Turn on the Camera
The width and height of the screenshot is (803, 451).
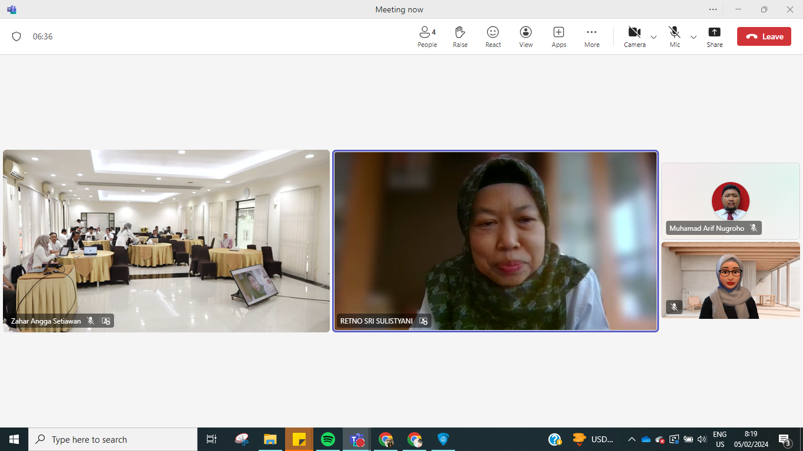click(x=634, y=36)
